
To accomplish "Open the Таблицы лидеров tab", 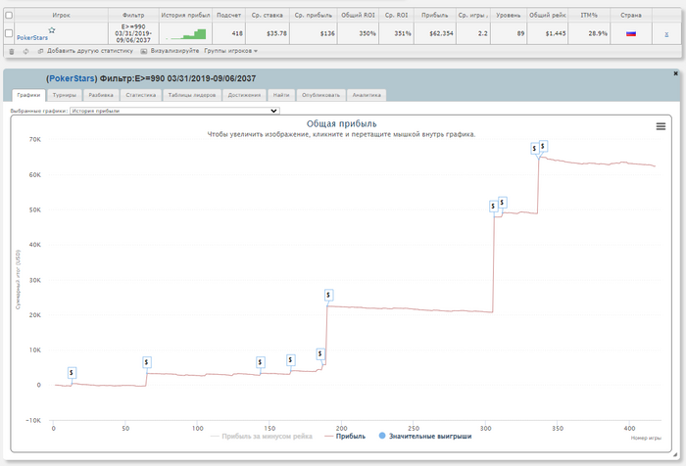I will point(192,95).
